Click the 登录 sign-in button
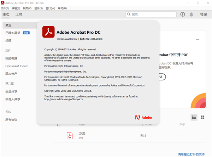The height and width of the screenshot is (157, 212). [x=204, y=14]
